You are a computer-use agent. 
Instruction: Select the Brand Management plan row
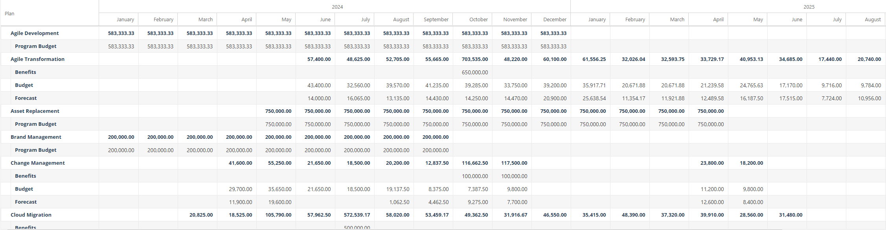tap(36, 137)
